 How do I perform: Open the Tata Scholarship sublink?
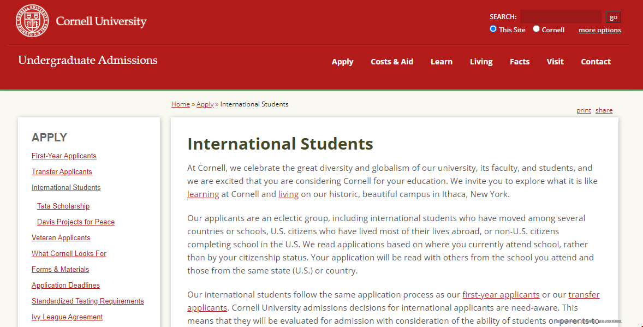[63, 206]
